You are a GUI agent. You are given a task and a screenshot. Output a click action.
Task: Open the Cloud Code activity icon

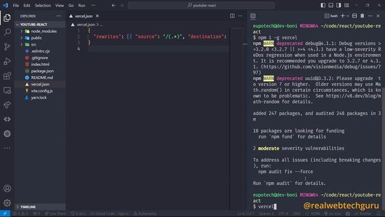7,119
